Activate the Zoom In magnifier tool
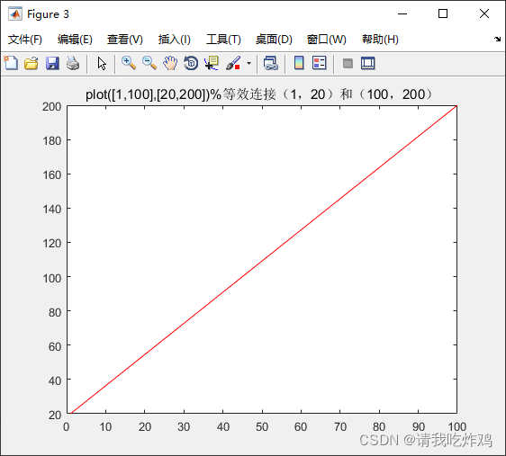Screen dimensions: 506x456 [129, 63]
